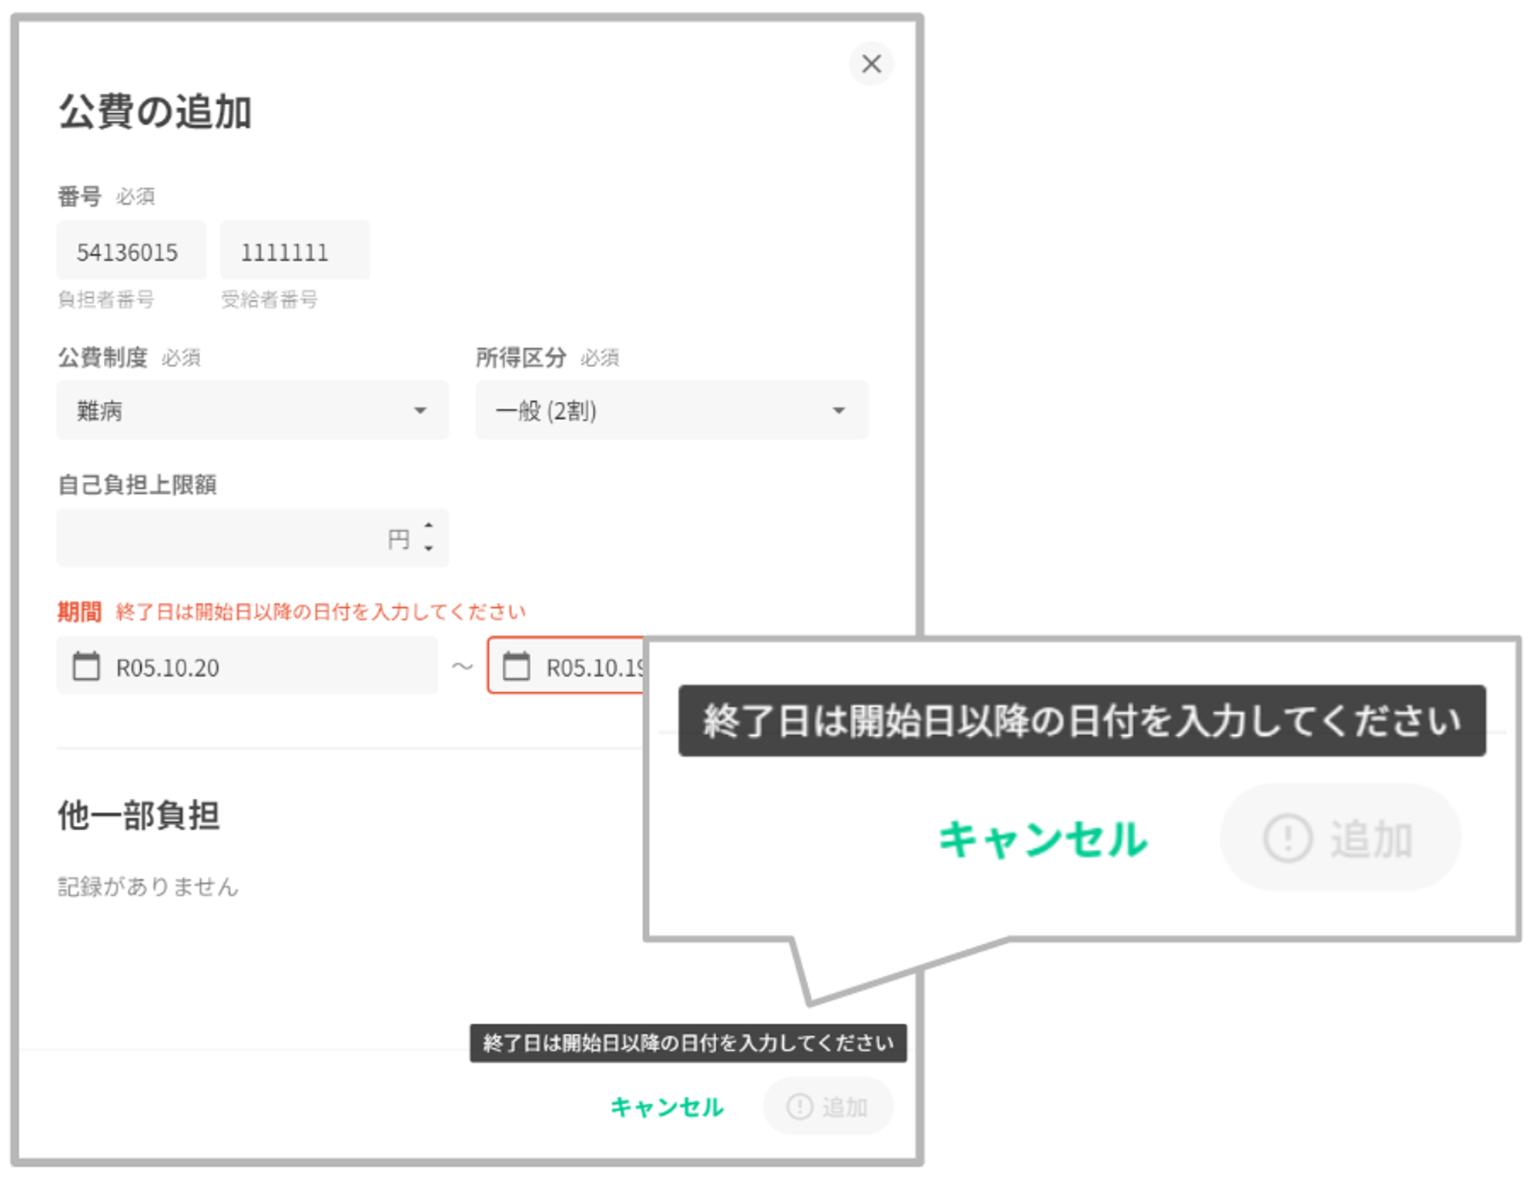Click the enlarged キャンセル text in callout

pyautogui.click(x=1043, y=839)
